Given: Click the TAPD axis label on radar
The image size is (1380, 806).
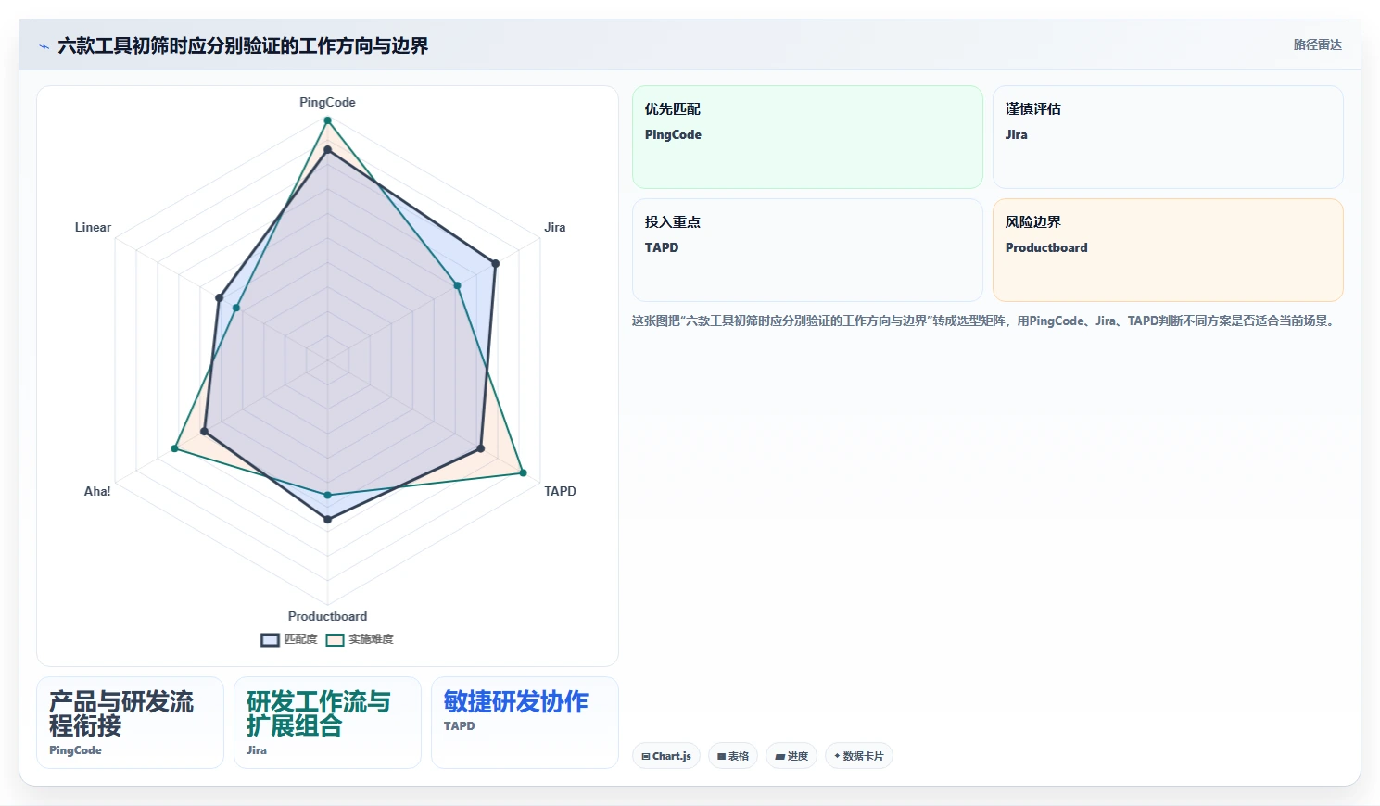Looking at the screenshot, I should (560, 491).
